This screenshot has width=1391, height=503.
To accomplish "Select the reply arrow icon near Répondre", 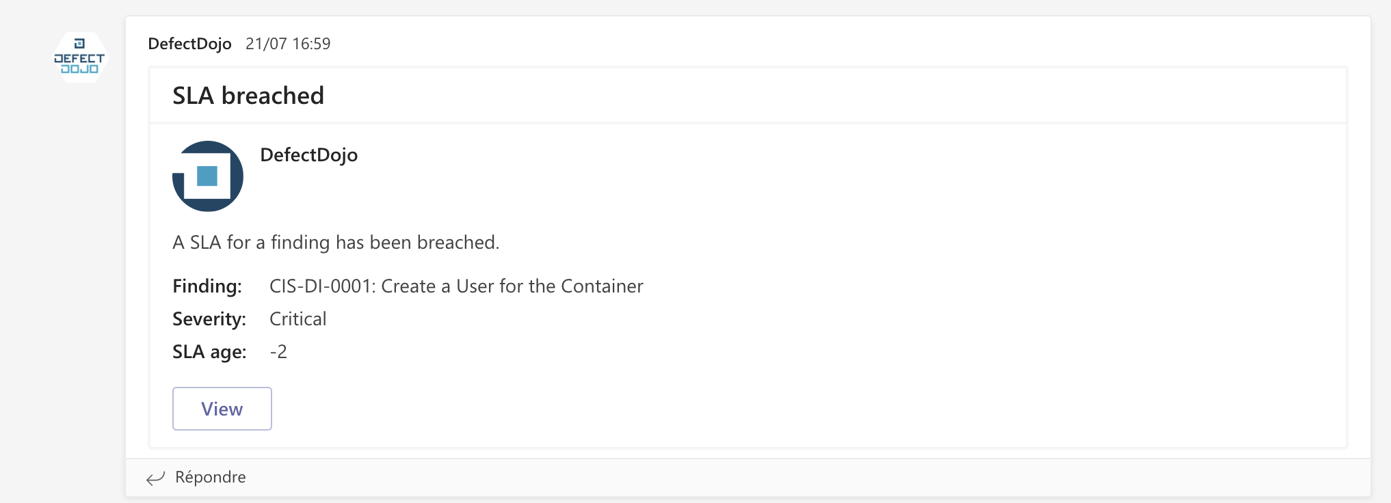I will (x=156, y=478).
